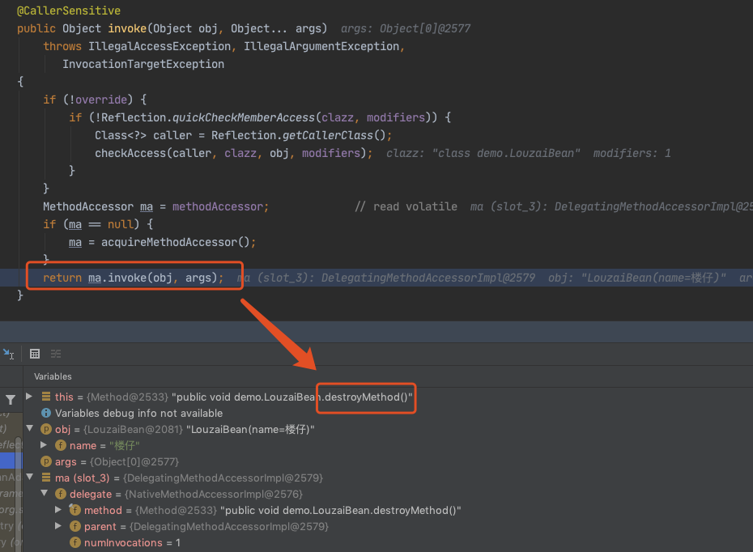The image size is (753, 552).
Task: Expand the parent DelegatingMethodAccessorImpl node
Action: click(x=58, y=526)
